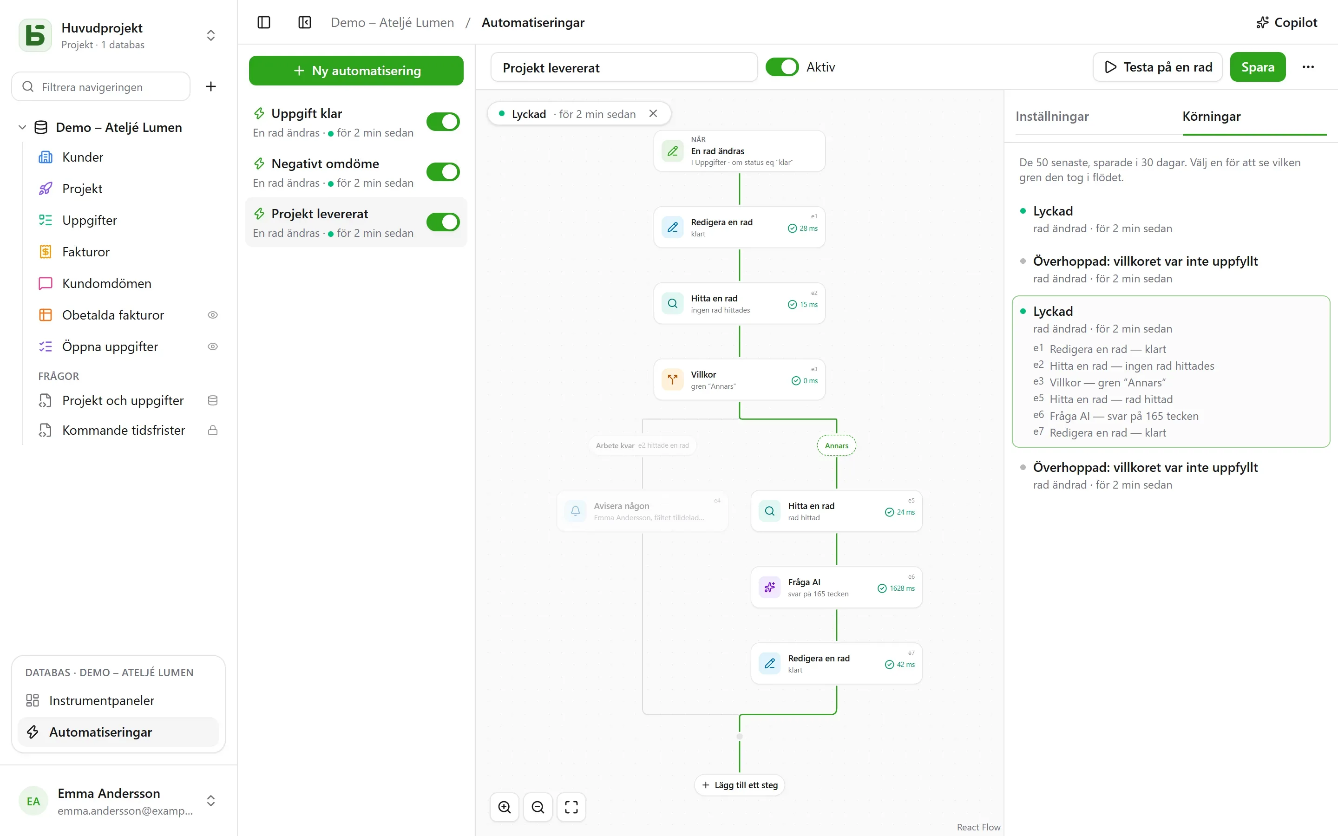Open Fakturor invoice icon item
This screenshot has height=836, width=1338.
pos(127,252)
